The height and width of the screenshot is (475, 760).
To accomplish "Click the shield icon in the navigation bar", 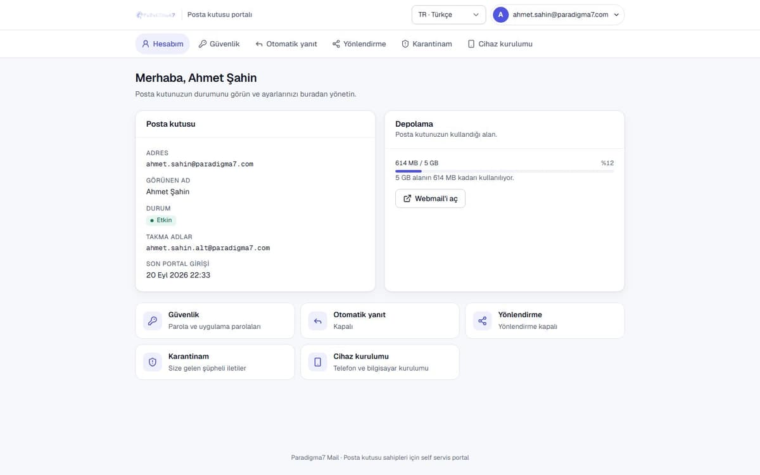I will tap(405, 44).
